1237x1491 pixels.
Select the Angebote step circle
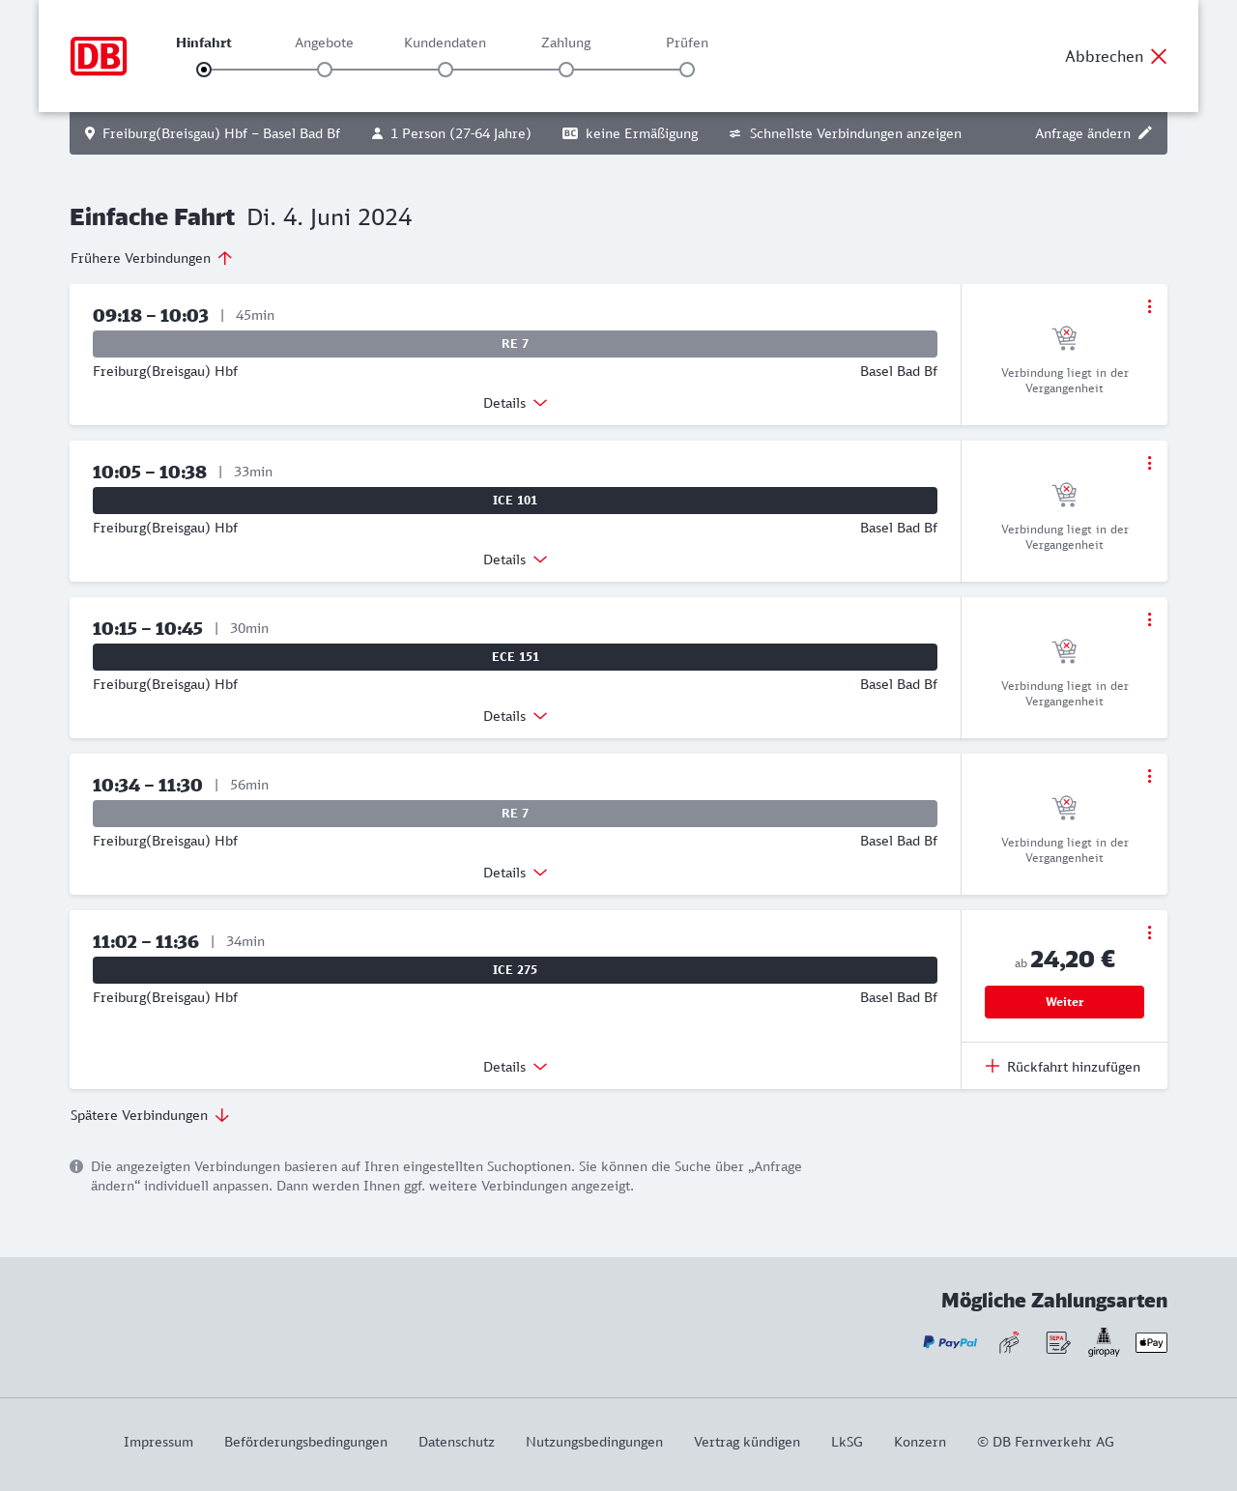[325, 70]
